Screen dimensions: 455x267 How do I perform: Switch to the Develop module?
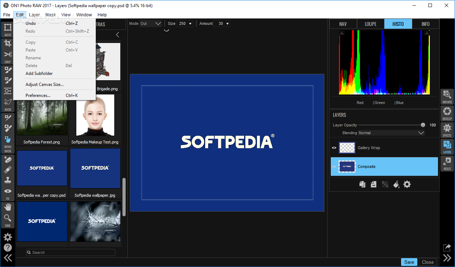point(447,113)
